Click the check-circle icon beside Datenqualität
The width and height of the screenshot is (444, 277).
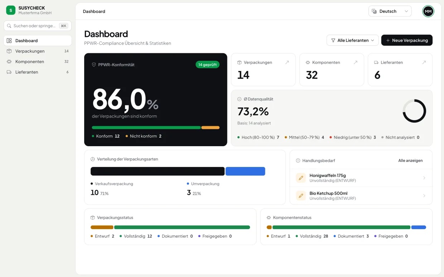click(240, 99)
